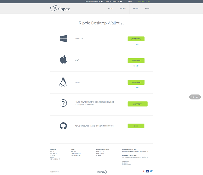This screenshot has width=203, height=175.
Task: Click CREATE ACCOUNT in the top bar
Action: 144,2
